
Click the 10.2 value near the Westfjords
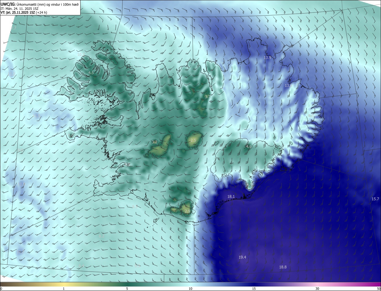(x=81, y=54)
